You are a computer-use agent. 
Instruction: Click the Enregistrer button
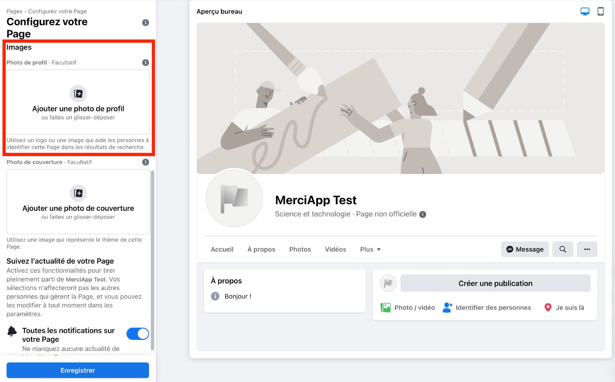tap(78, 370)
